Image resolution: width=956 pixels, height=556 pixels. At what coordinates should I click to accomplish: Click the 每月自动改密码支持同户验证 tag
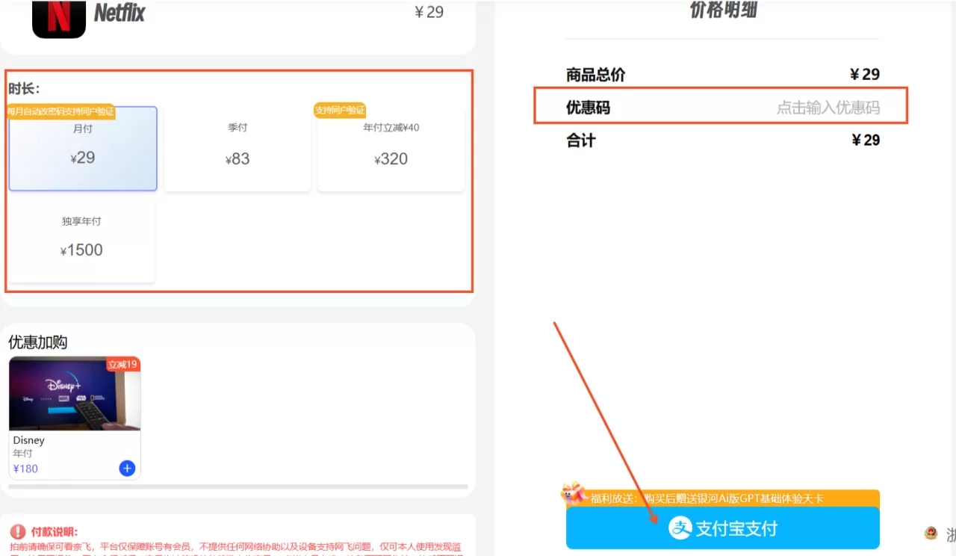(61, 111)
